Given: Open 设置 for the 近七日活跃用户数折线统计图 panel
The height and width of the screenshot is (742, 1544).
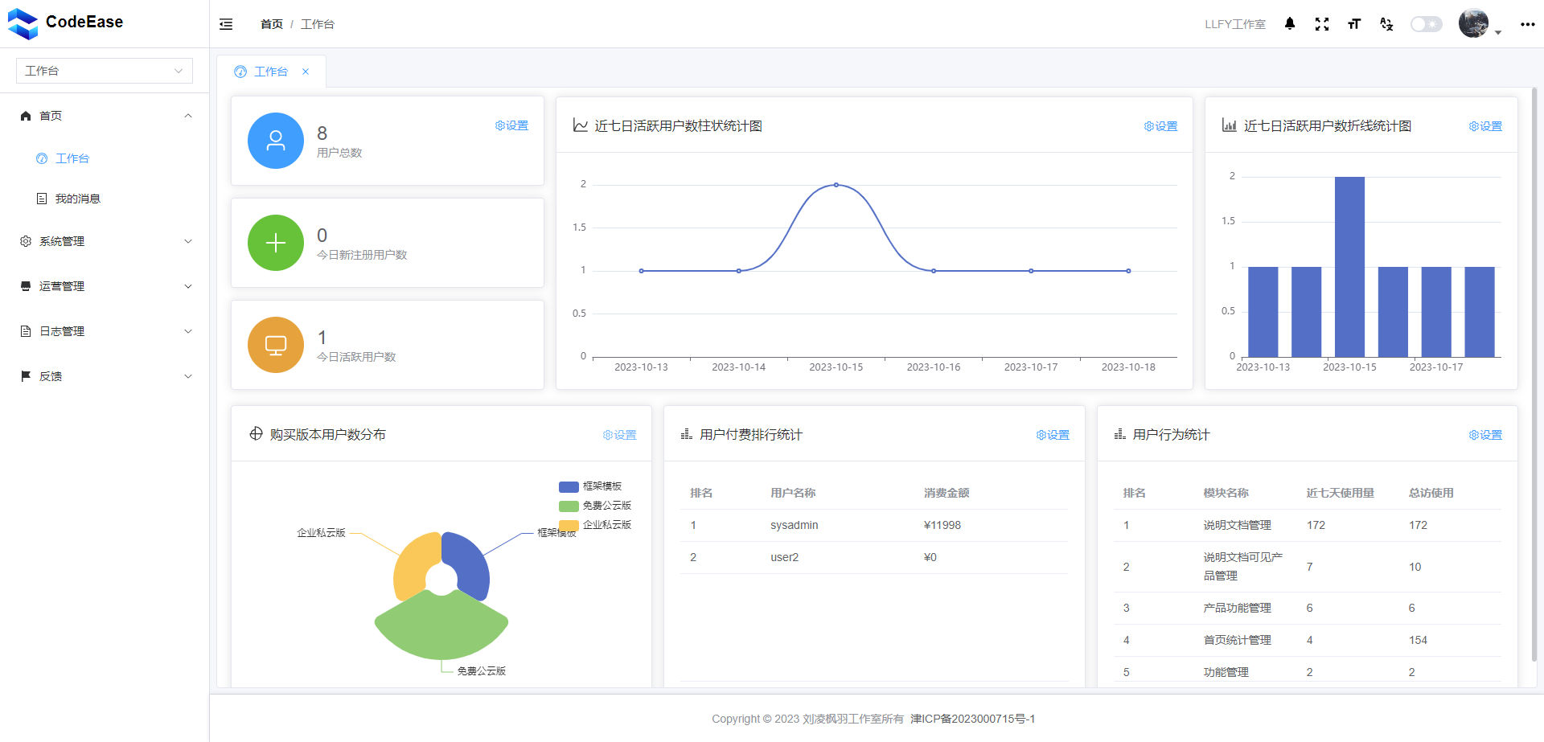Looking at the screenshot, I should 1485,126.
